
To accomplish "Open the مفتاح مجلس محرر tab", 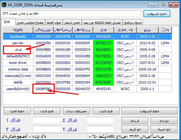I will pos(30,22).
